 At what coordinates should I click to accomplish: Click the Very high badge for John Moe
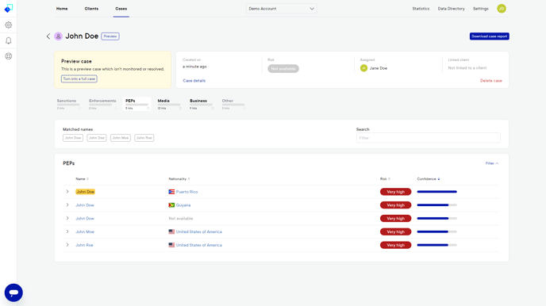(x=395, y=232)
